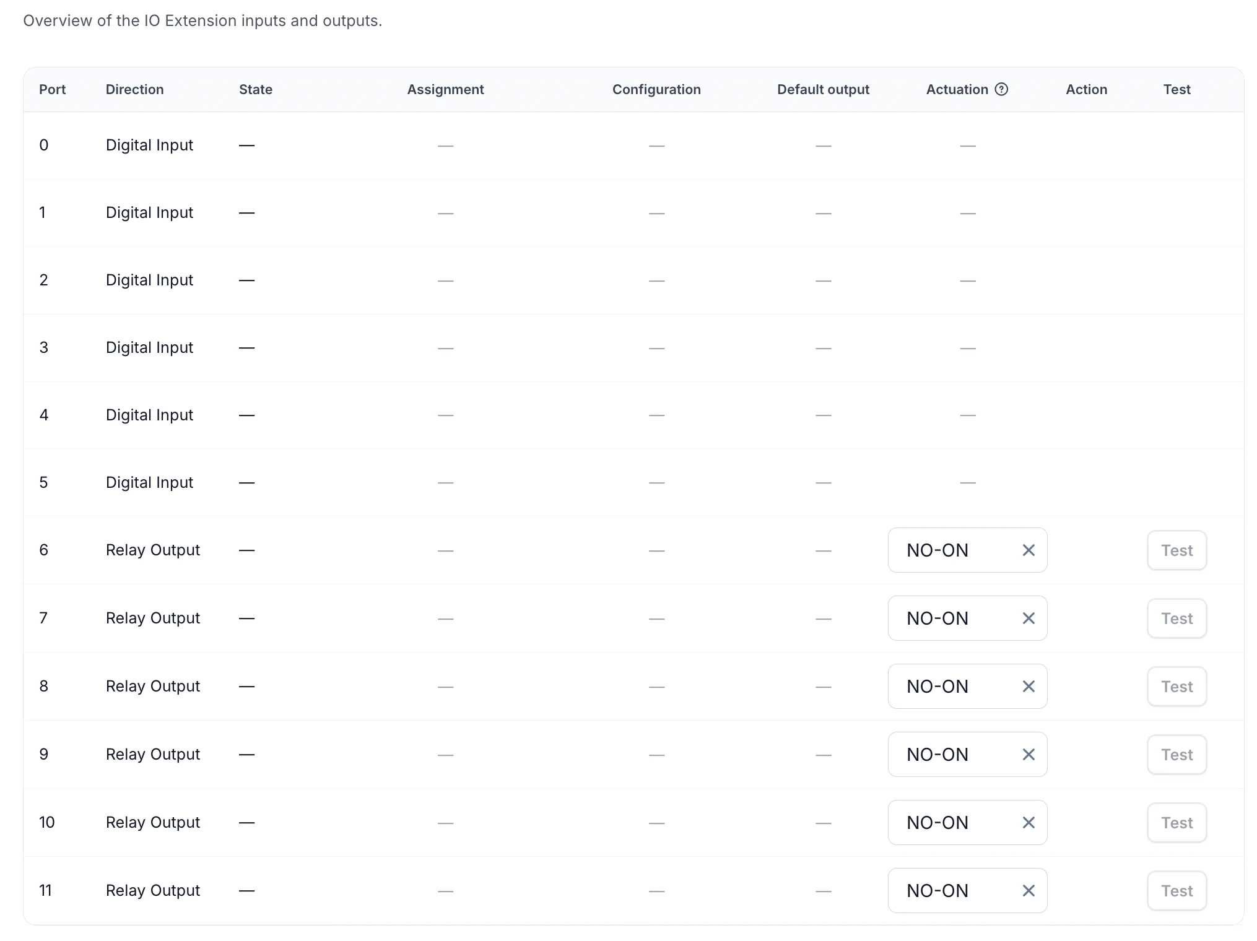Viewport: 1257px width, 941px height.
Task: Click the Configuration column header
Action: [x=656, y=89]
